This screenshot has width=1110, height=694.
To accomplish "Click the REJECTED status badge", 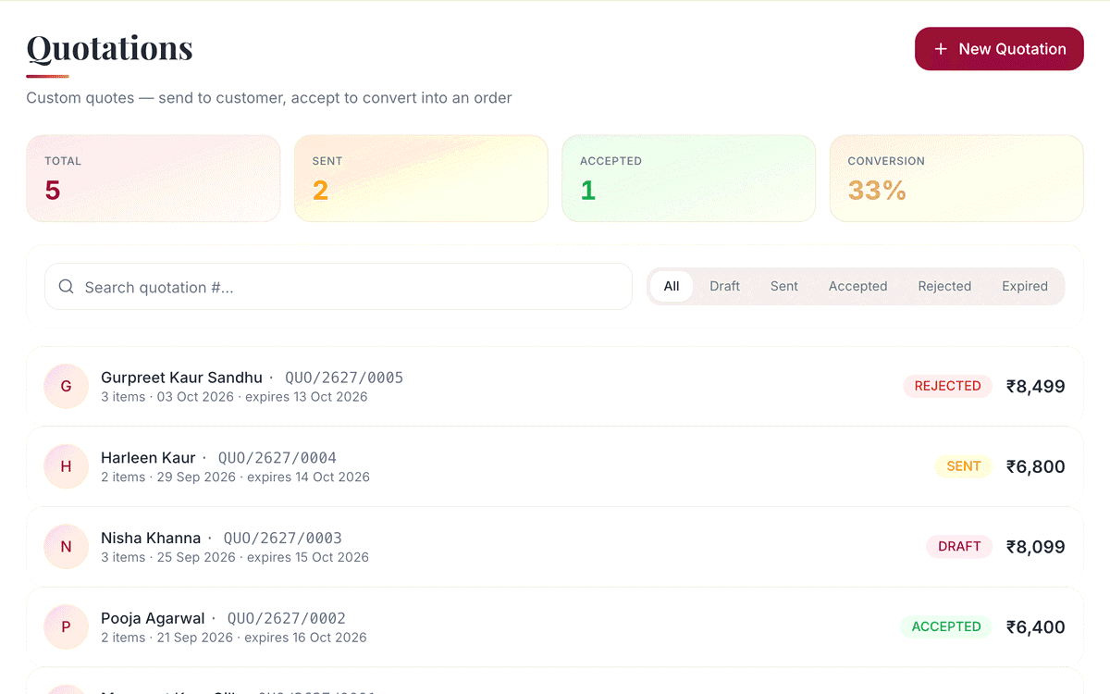I will coord(947,386).
